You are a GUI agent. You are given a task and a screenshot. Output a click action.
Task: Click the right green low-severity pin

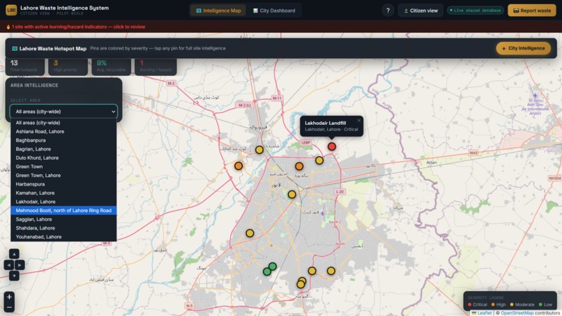click(x=273, y=266)
